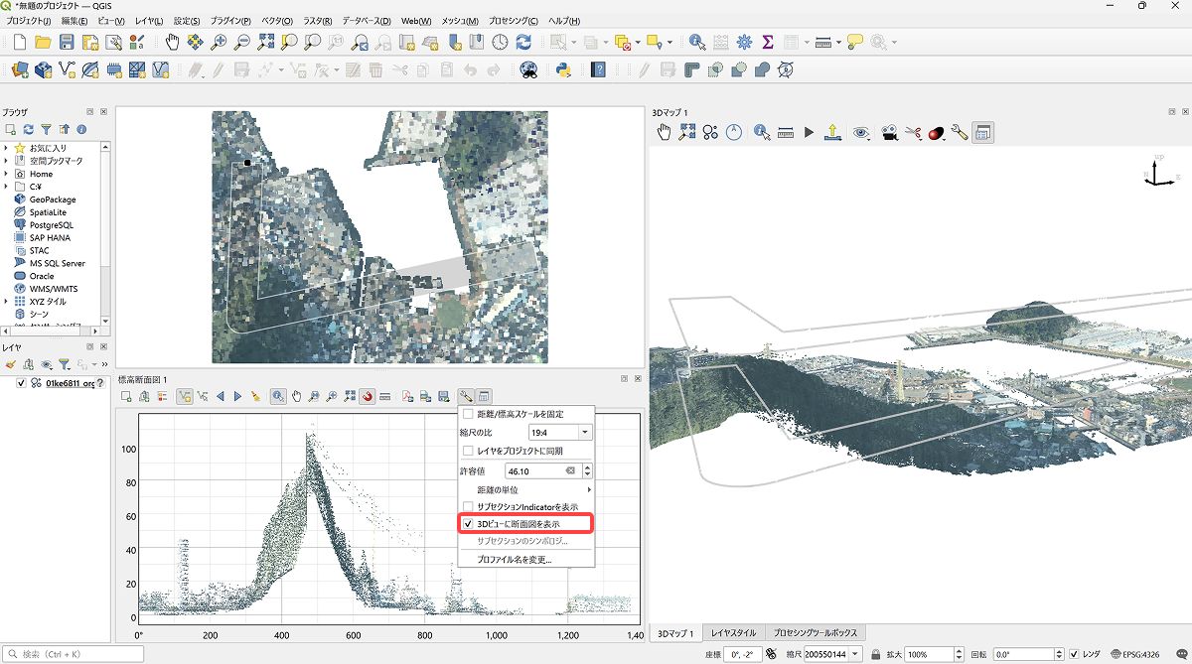The width and height of the screenshot is (1192, 664).
Task: Click the elevation profile snapping magnet icon
Action: (368, 396)
